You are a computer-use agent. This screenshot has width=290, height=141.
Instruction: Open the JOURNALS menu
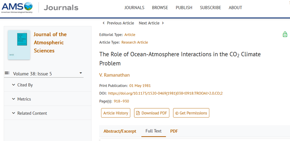click(x=134, y=8)
